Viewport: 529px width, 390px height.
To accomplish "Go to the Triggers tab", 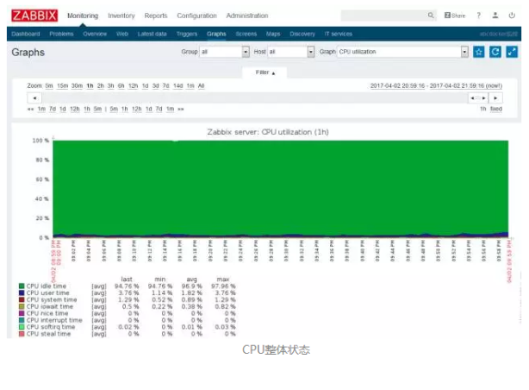I will tap(187, 34).
